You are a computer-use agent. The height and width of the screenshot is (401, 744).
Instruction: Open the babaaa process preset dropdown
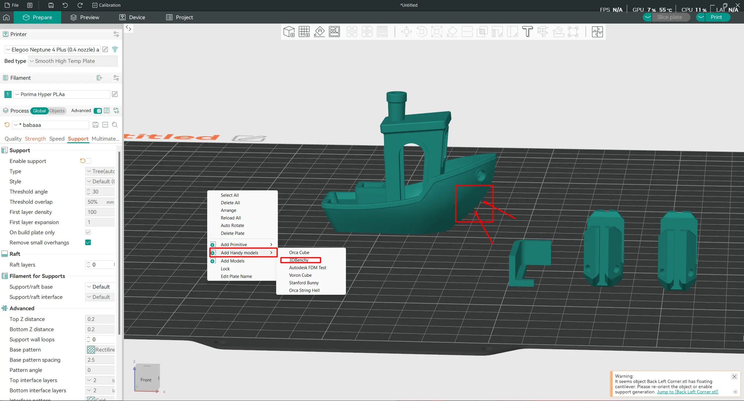click(x=50, y=125)
